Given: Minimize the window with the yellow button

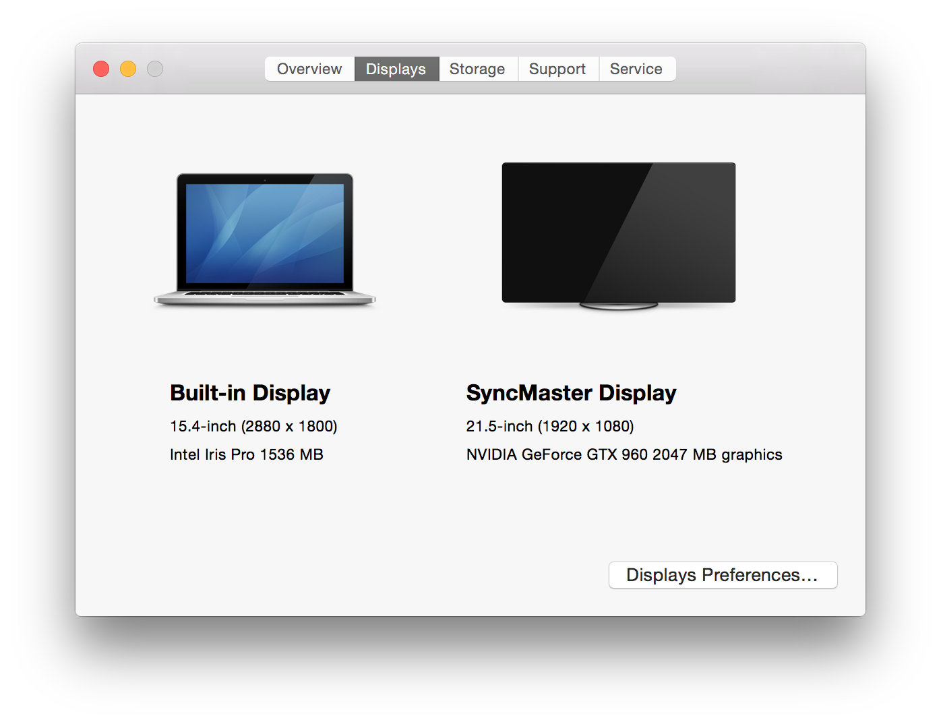Looking at the screenshot, I should pyautogui.click(x=128, y=69).
